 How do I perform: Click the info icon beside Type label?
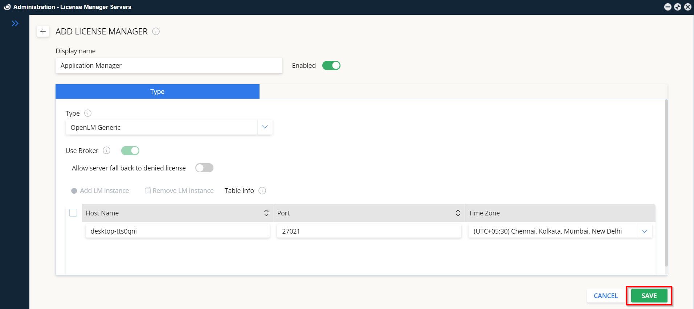pos(88,113)
